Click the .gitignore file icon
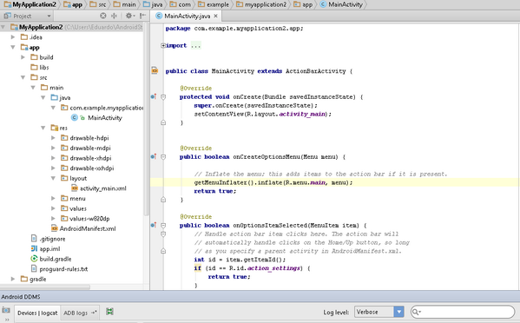Viewport: 520px width, 323px height. [x=34, y=239]
